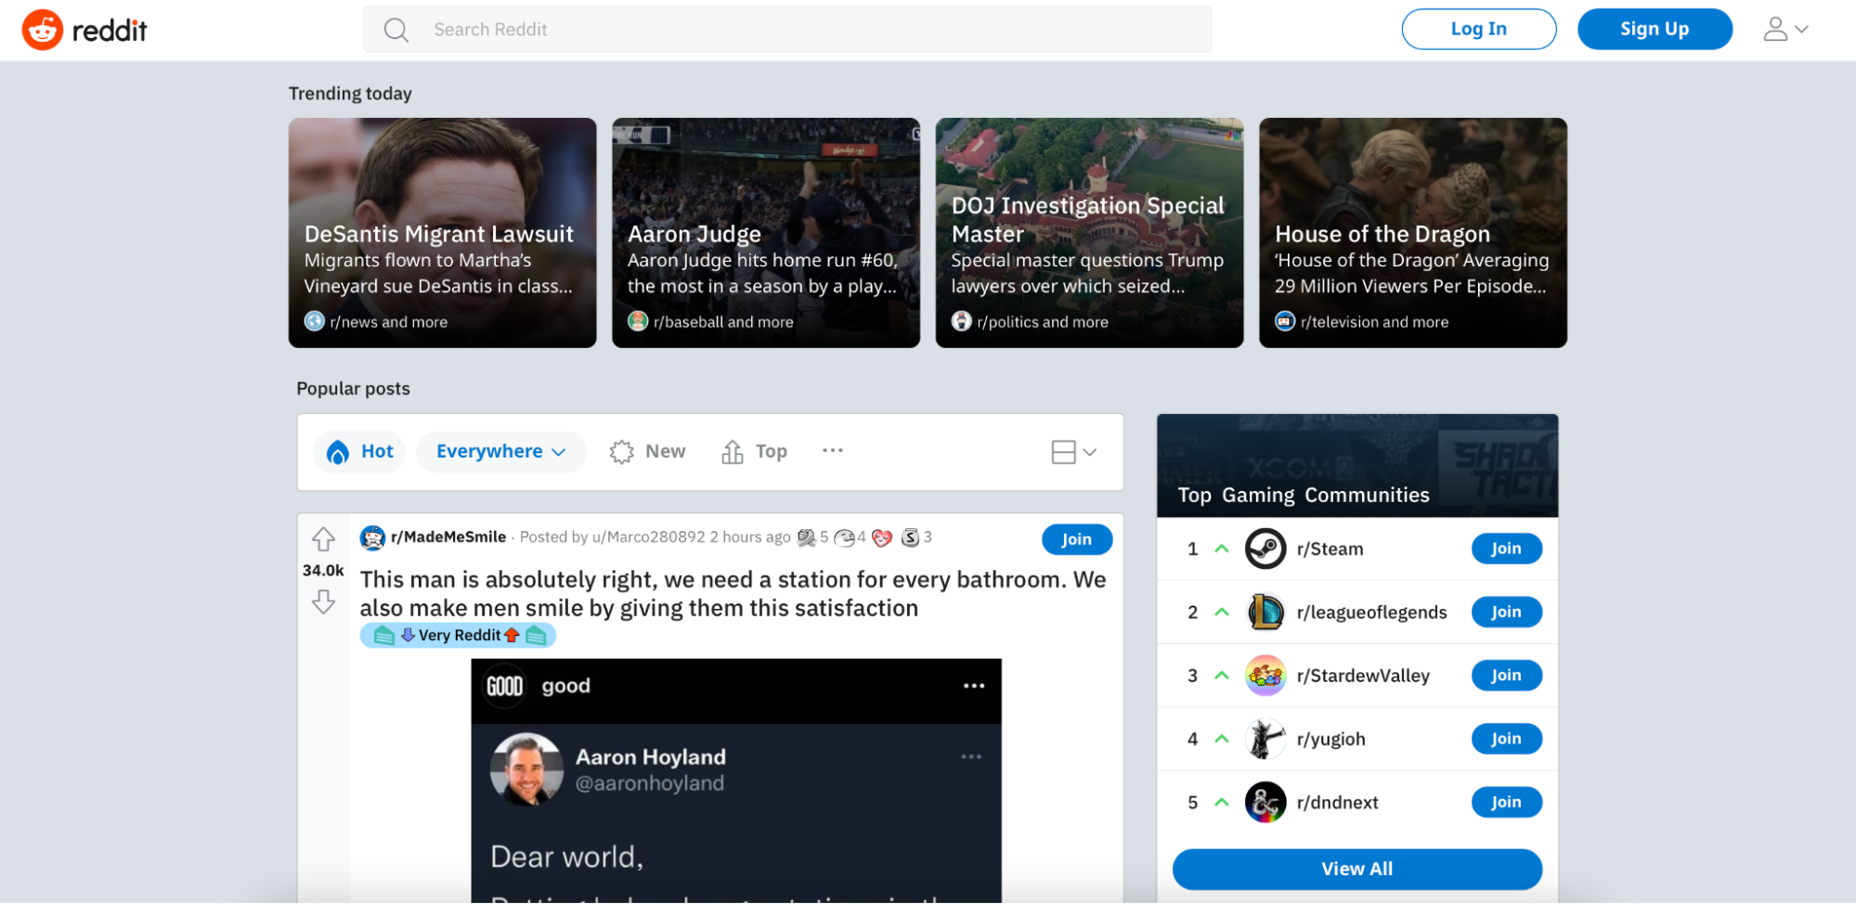Screen dimensions: 1856x904
Task: Click the r/StardewValley community avatar
Action: 1265,676
